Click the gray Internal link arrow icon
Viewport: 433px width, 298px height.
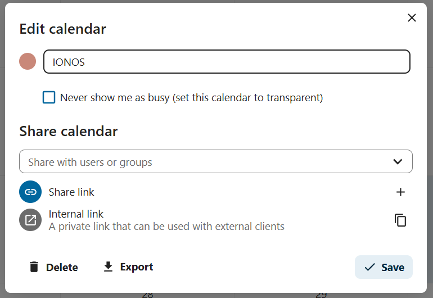(x=30, y=220)
